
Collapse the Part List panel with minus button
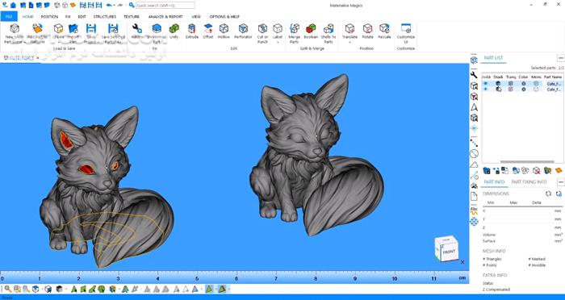click(x=560, y=58)
